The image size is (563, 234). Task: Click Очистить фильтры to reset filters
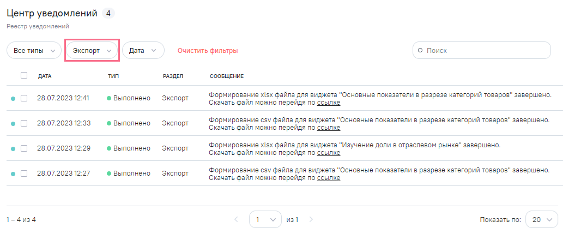[x=208, y=51]
